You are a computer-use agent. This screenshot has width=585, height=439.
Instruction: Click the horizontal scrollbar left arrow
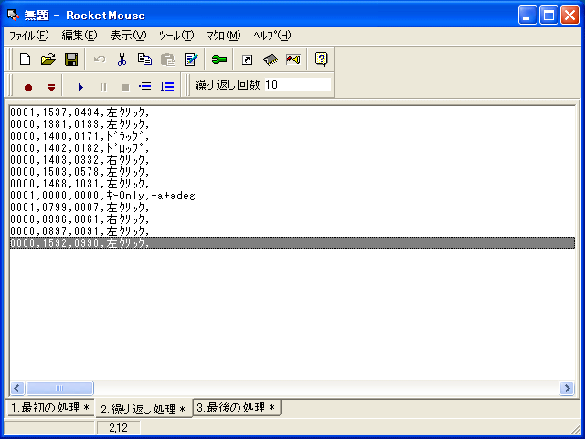click(17, 388)
